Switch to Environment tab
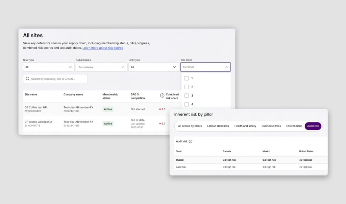The width and height of the screenshot is (346, 204). (294, 126)
